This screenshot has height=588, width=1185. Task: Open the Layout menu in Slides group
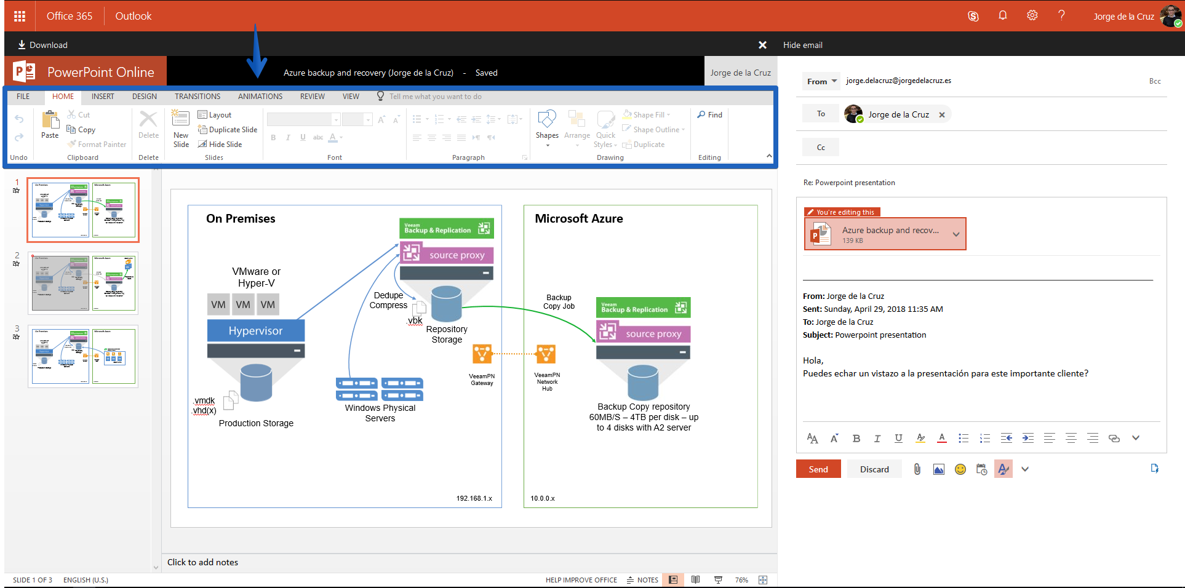[x=215, y=115]
